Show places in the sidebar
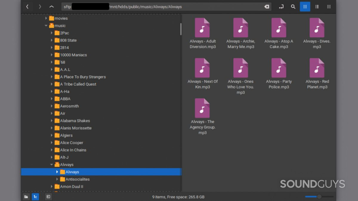Viewport: 358px width, 201px height. click(x=26, y=197)
